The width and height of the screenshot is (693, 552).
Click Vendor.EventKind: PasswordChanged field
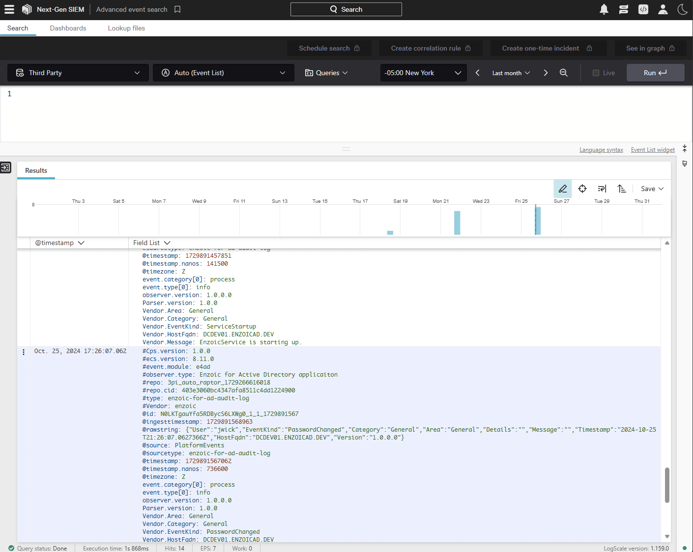pyautogui.click(x=201, y=532)
